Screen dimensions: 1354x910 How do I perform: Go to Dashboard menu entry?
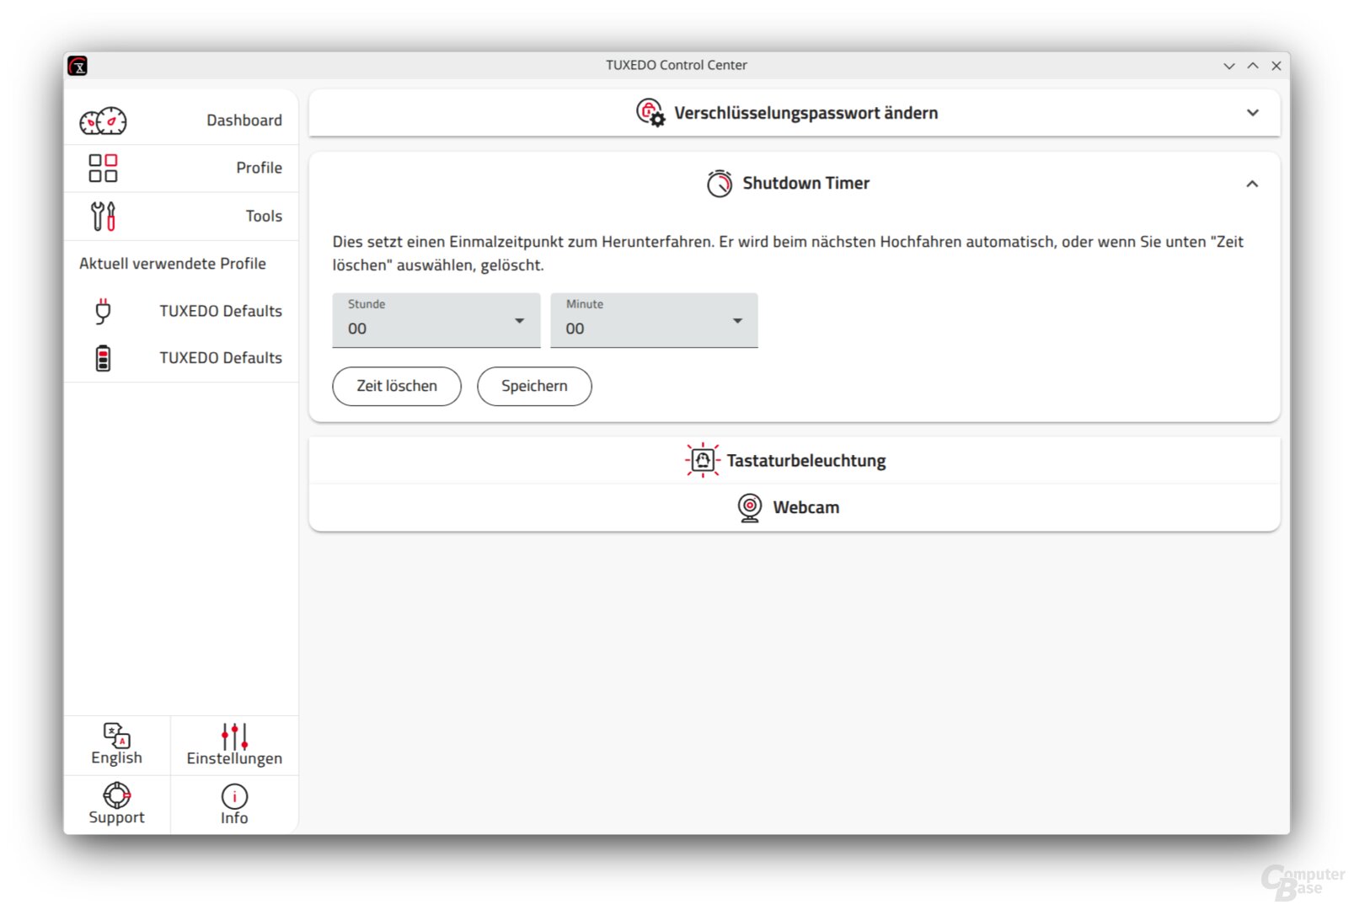pos(181,120)
